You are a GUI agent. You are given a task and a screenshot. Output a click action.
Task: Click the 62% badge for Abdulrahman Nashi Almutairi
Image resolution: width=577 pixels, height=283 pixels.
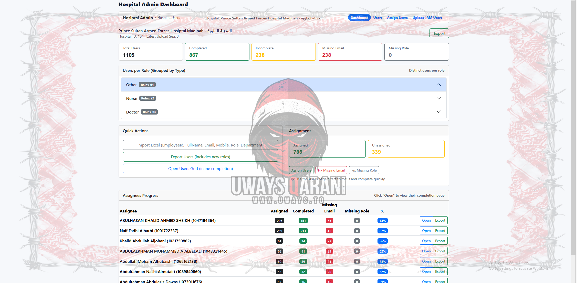click(x=383, y=272)
